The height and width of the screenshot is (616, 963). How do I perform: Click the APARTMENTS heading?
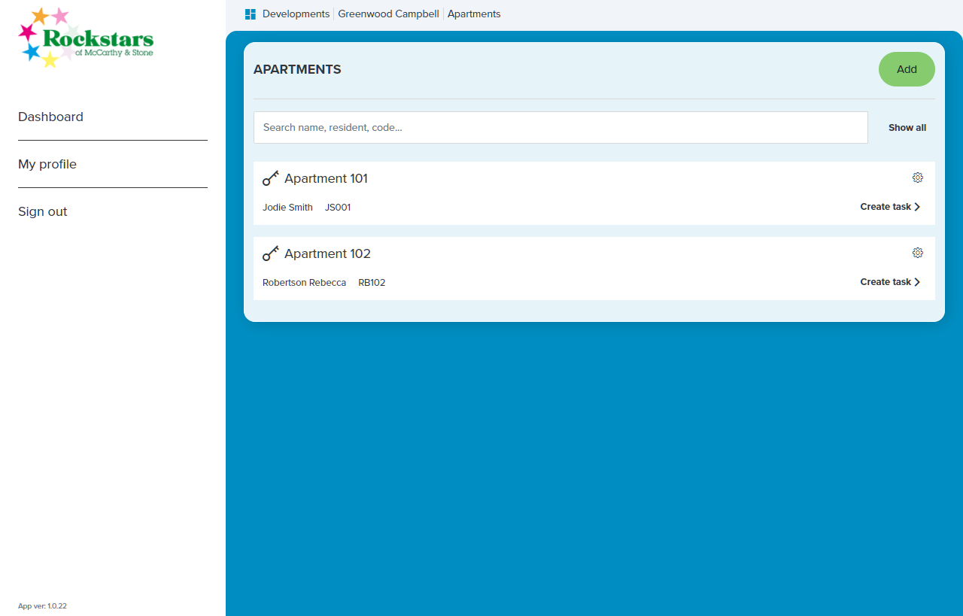pyautogui.click(x=297, y=69)
